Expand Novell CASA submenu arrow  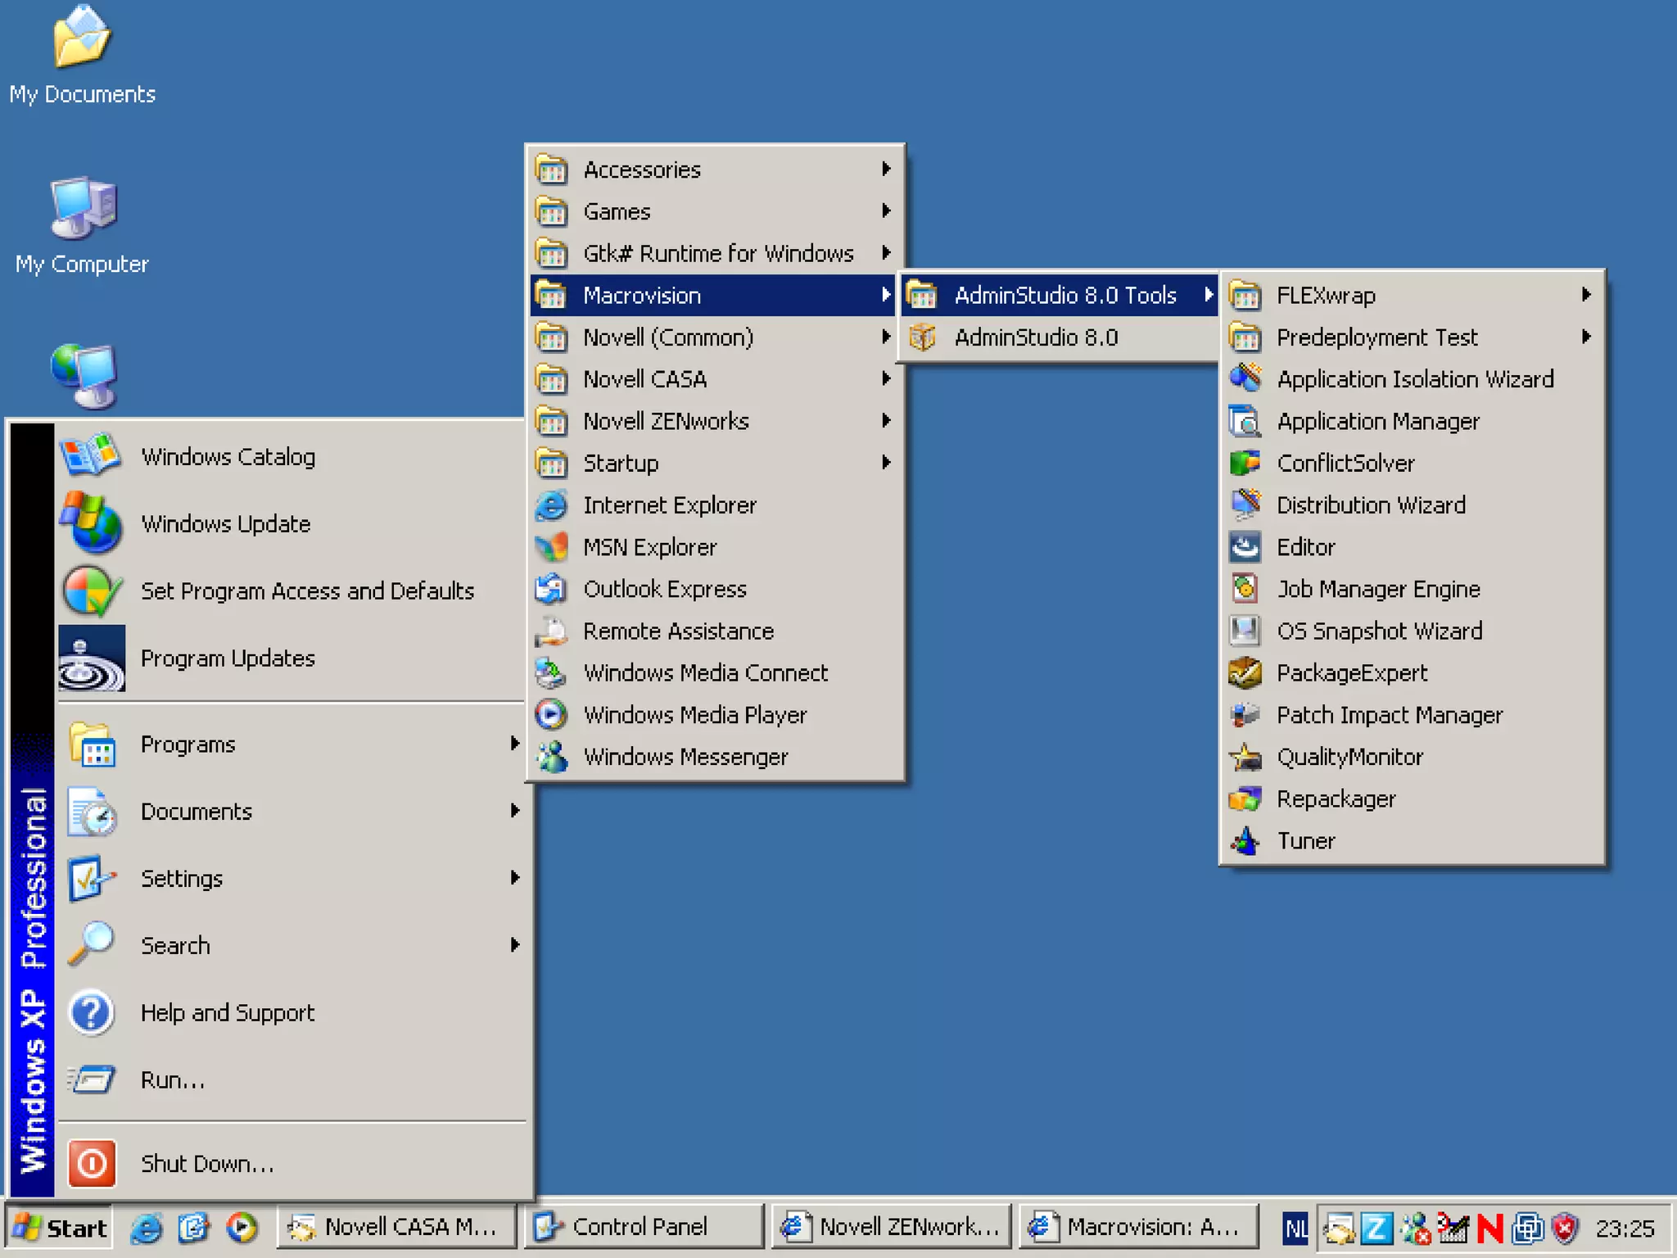point(886,378)
